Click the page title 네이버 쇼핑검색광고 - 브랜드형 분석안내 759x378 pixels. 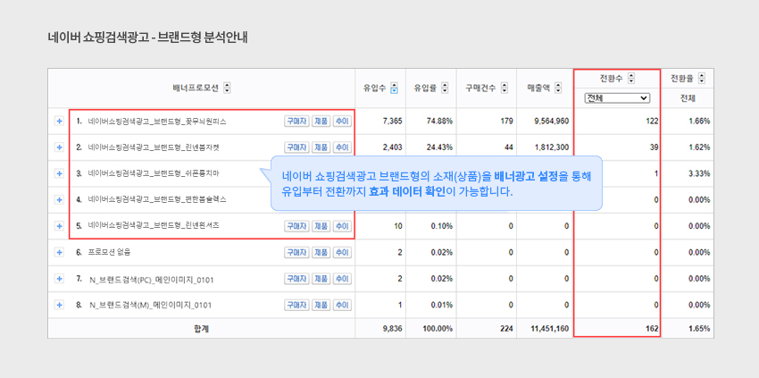(147, 38)
